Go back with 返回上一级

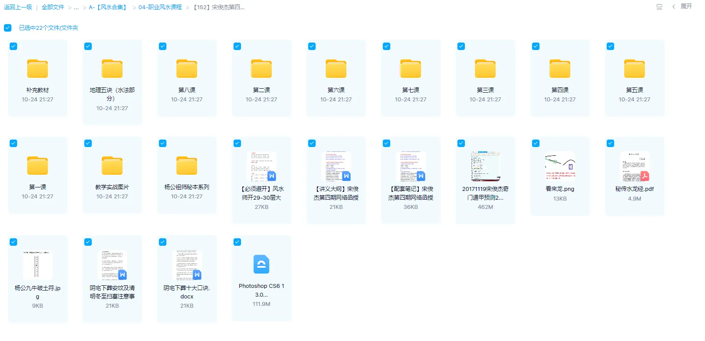coord(18,7)
